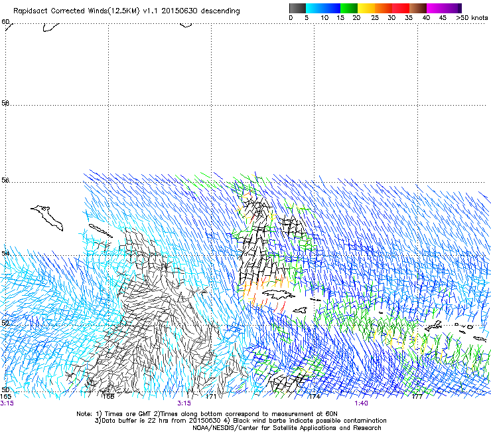Click the legend scale number "10"
The height and width of the screenshot is (432, 491).
324,18
